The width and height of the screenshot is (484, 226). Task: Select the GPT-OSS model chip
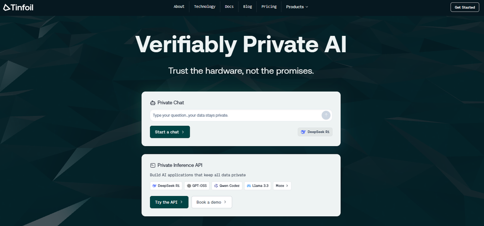[197, 185]
